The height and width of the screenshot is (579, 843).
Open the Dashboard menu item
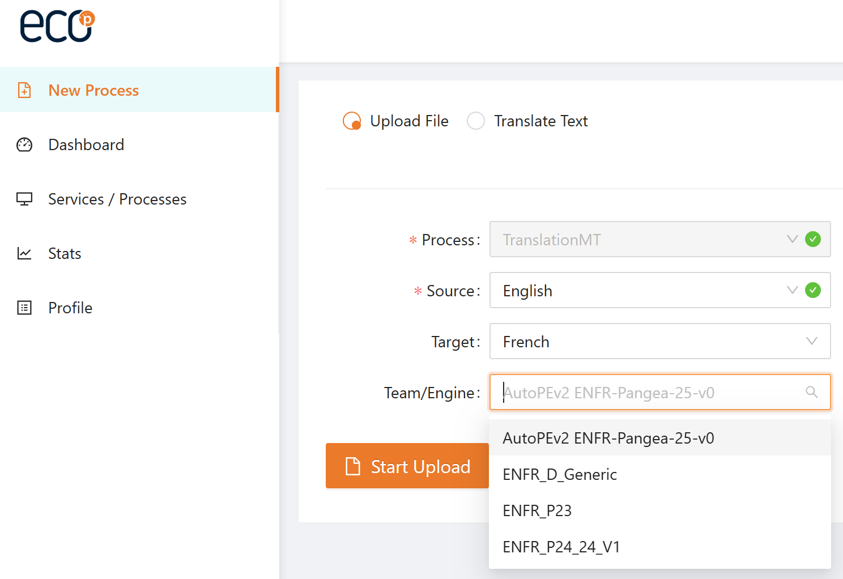pos(86,145)
